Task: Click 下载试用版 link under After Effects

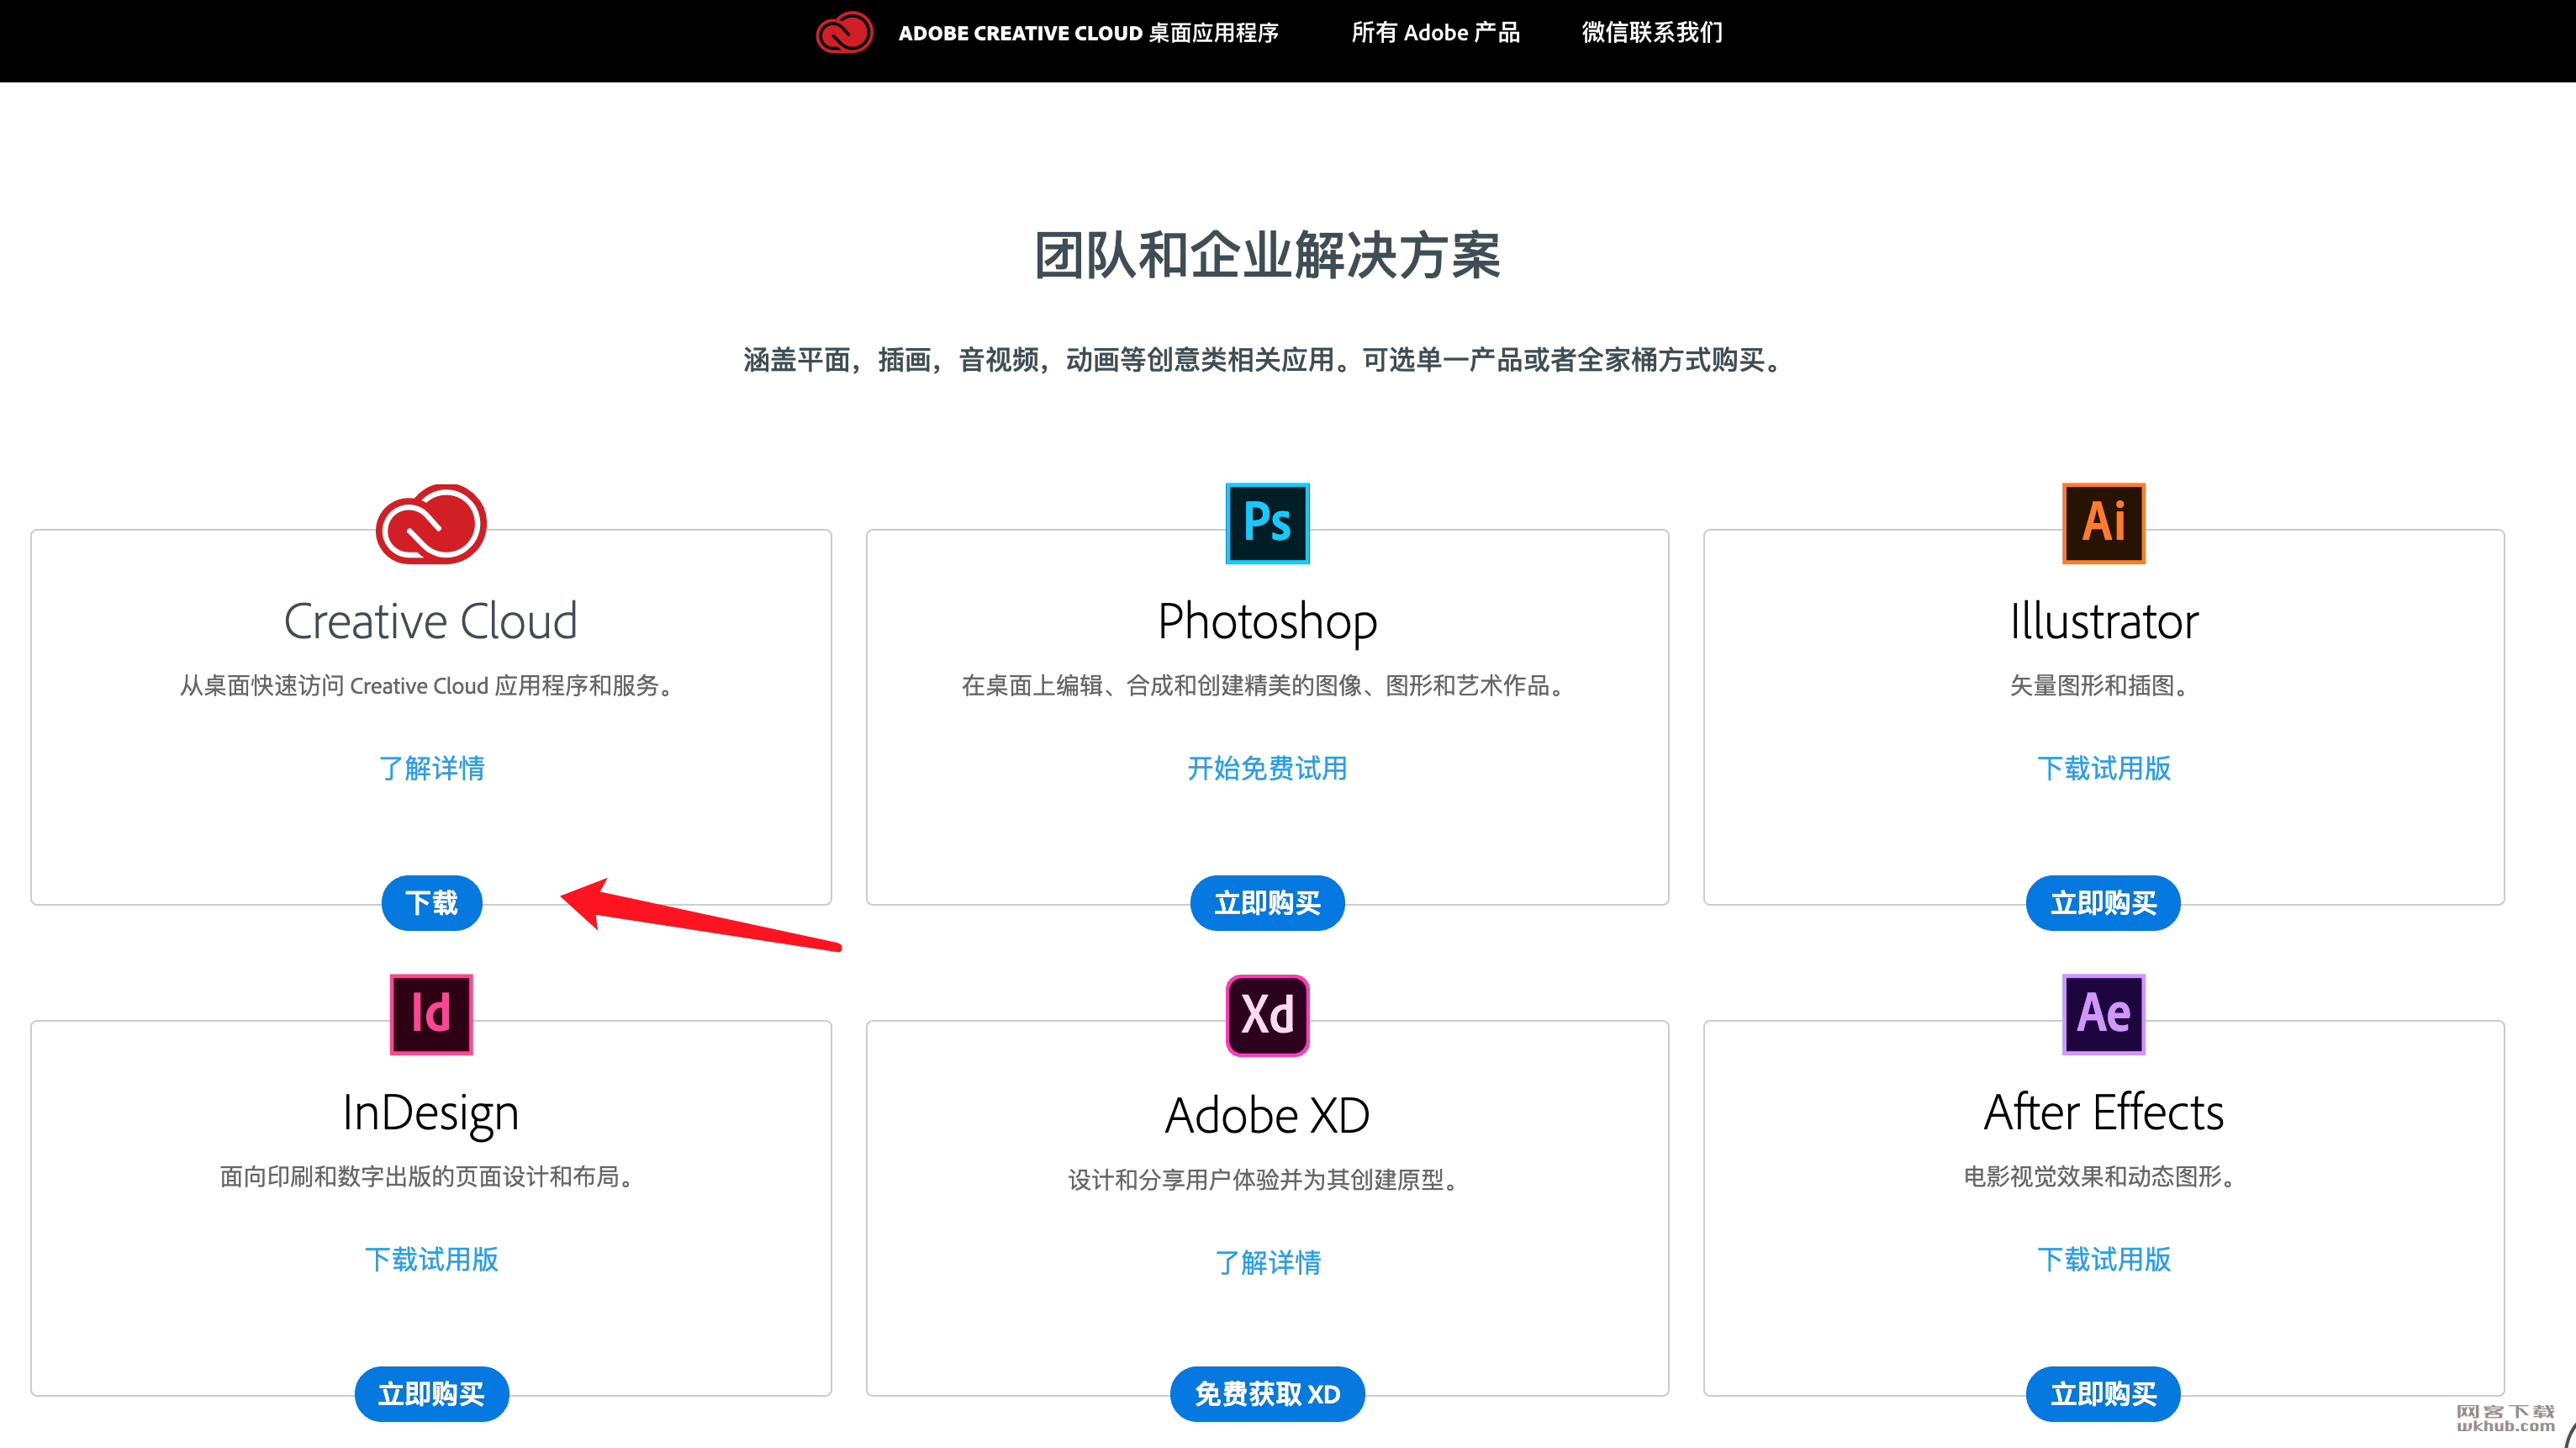Action: 2103,1259
